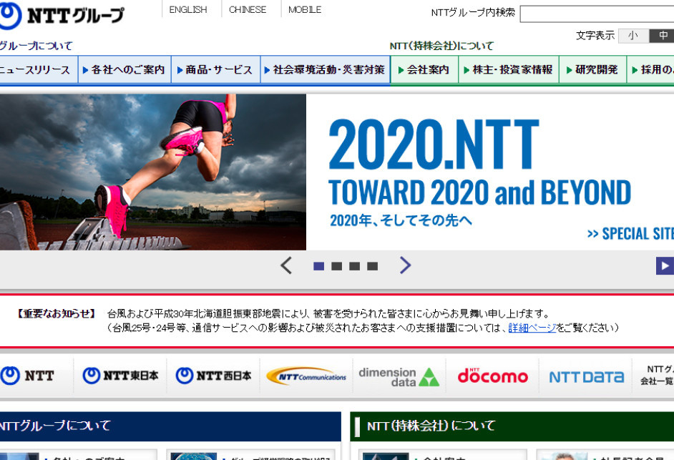Open the 商品・サービス menu
674x460 pixels.
click(216, 69)
